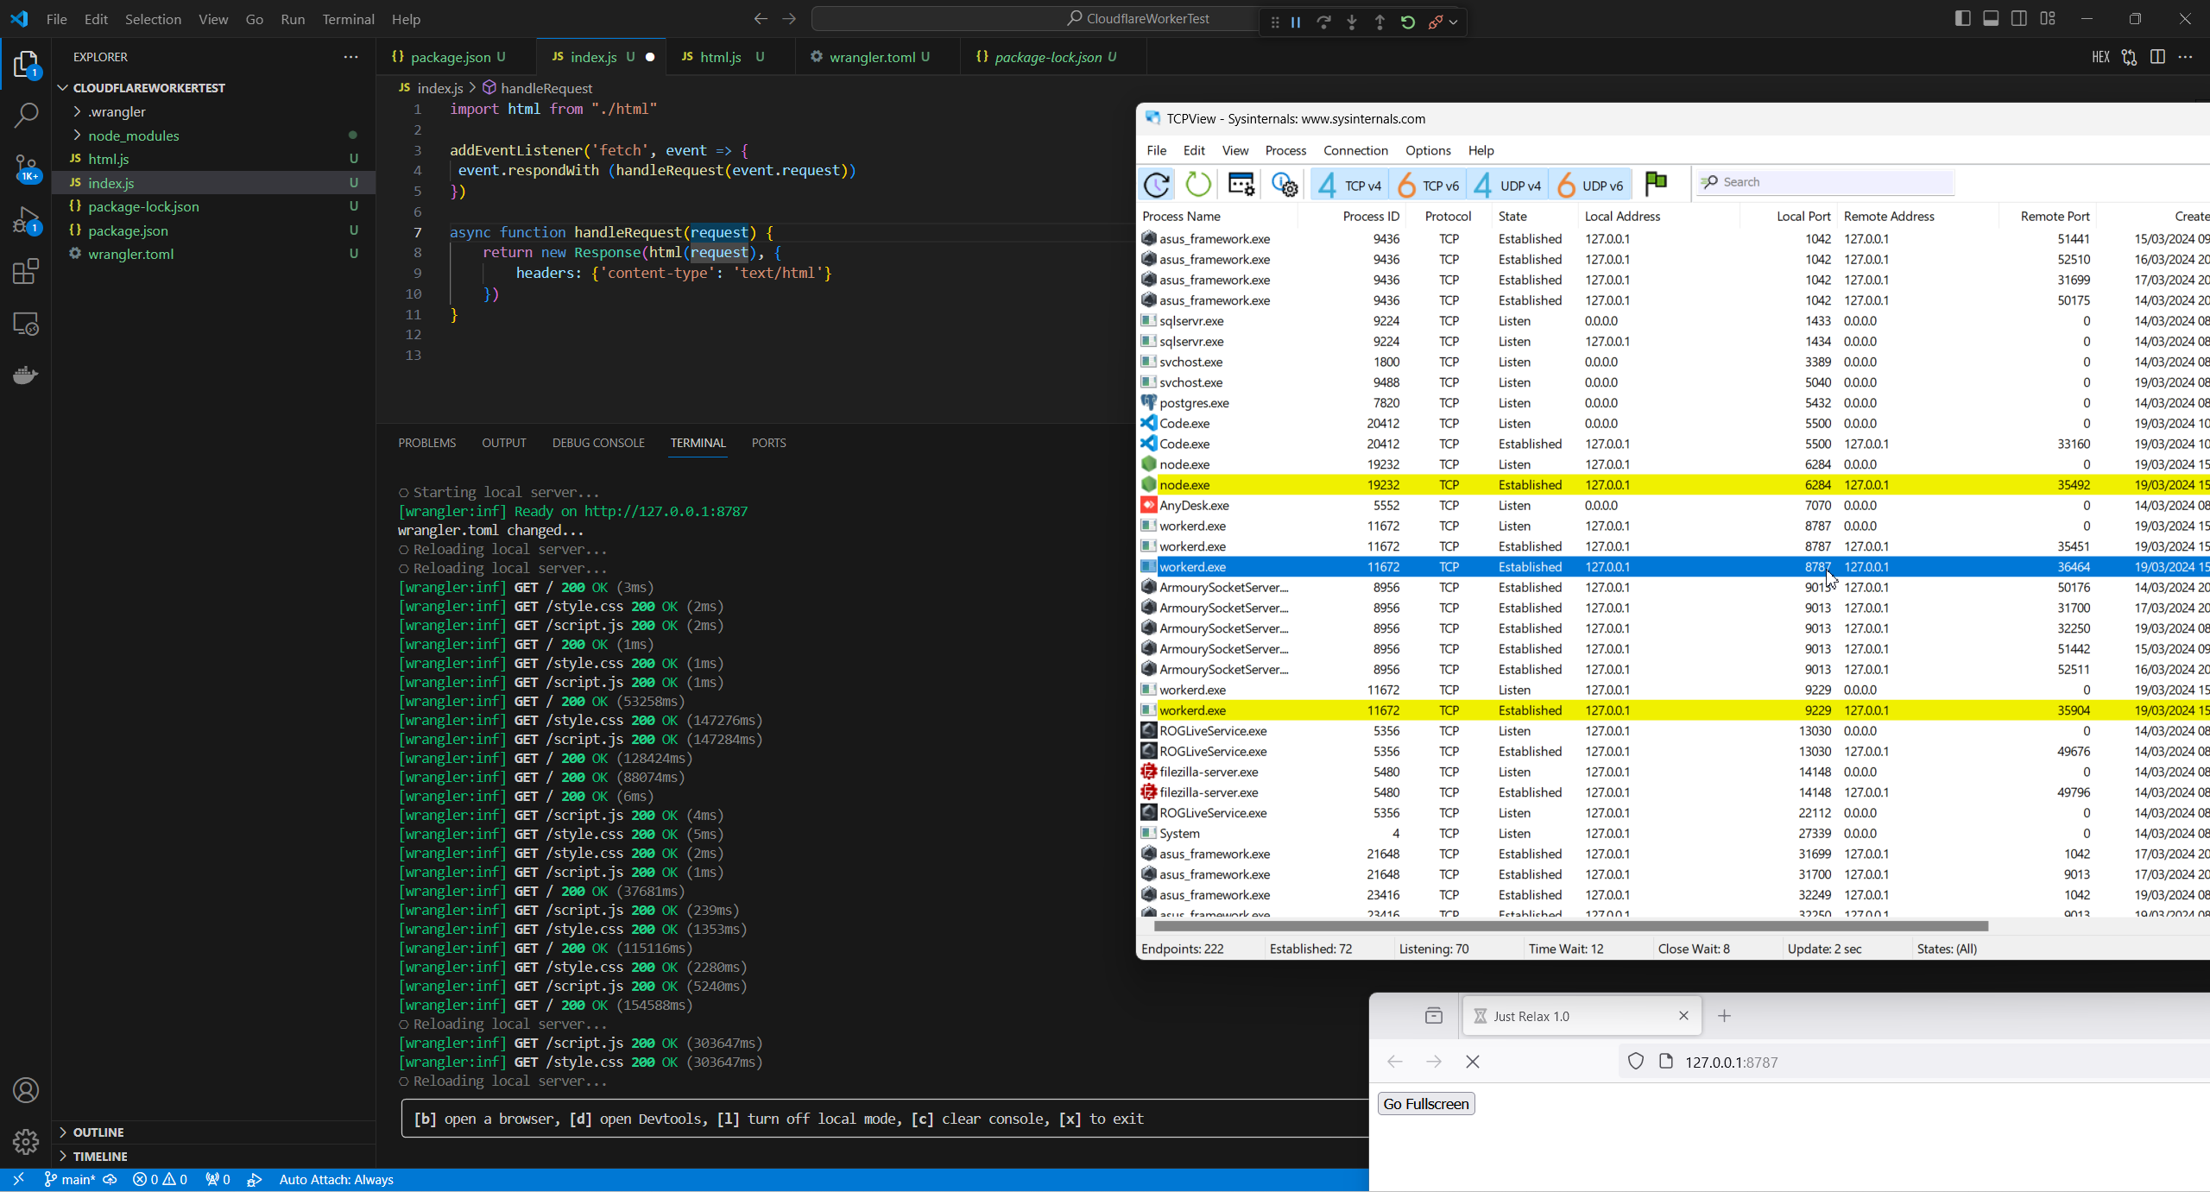Open the Search view in activity bar
This screenshot has width=2210, height=1192.
(x=26, y=115)
